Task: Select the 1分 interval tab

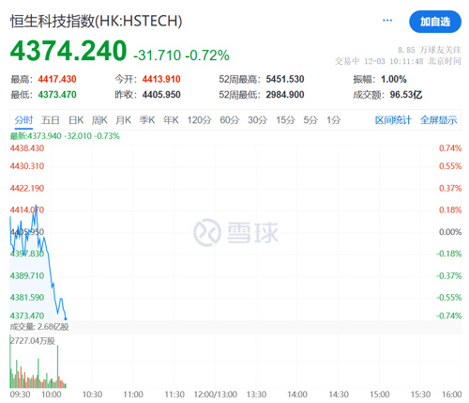Action: coord(333,120)
